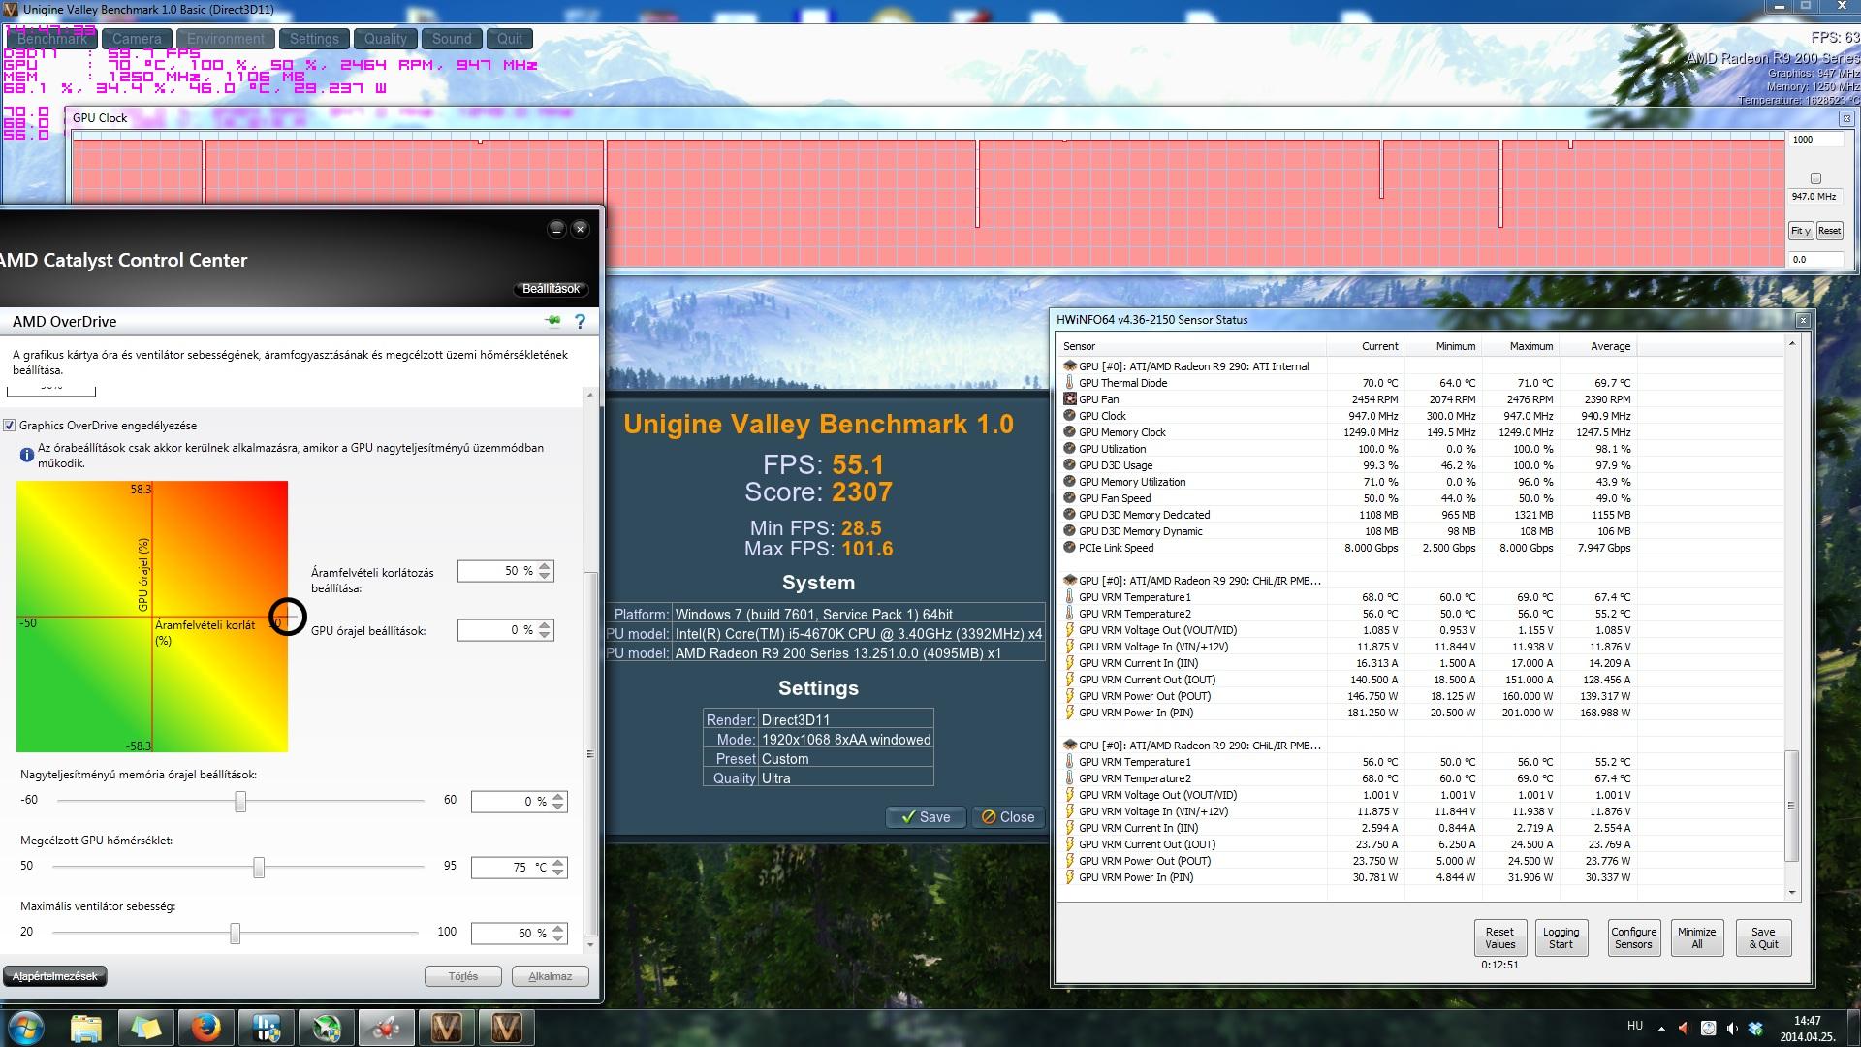Click the ATI Internal GPU header chip icon
Screen dimensions: 1861x1047
point(1070,366)
